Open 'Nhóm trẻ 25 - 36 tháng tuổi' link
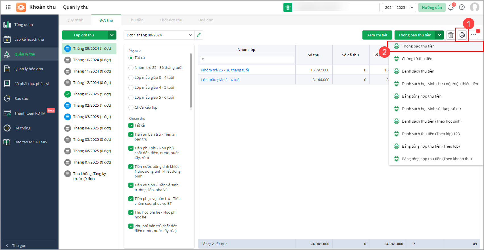Screen dimensions: 484x250 point(225,70)
